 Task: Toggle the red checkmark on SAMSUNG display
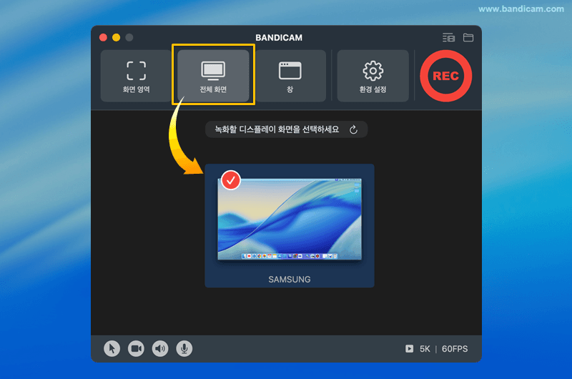coord(230,179)
